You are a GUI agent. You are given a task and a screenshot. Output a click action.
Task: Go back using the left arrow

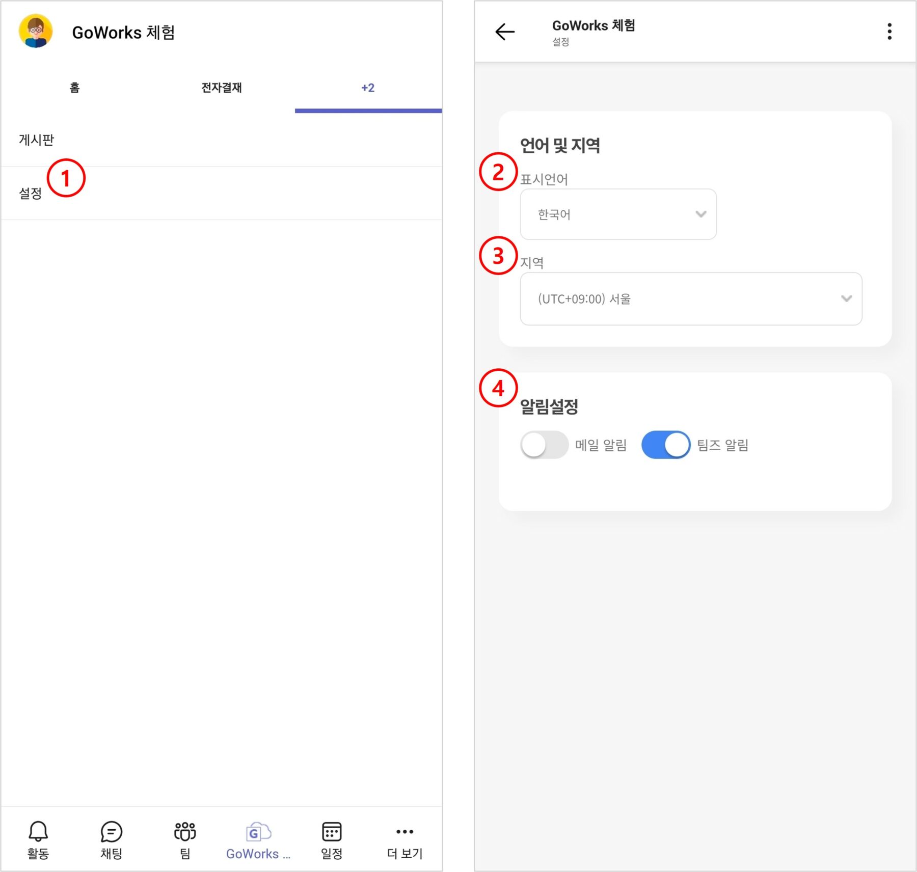click(505, 32)
